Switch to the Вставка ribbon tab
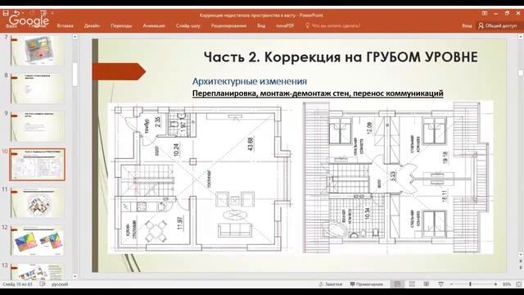Viewport: 524px width, 295px height. pyautogui.click(x=65, y=25)
